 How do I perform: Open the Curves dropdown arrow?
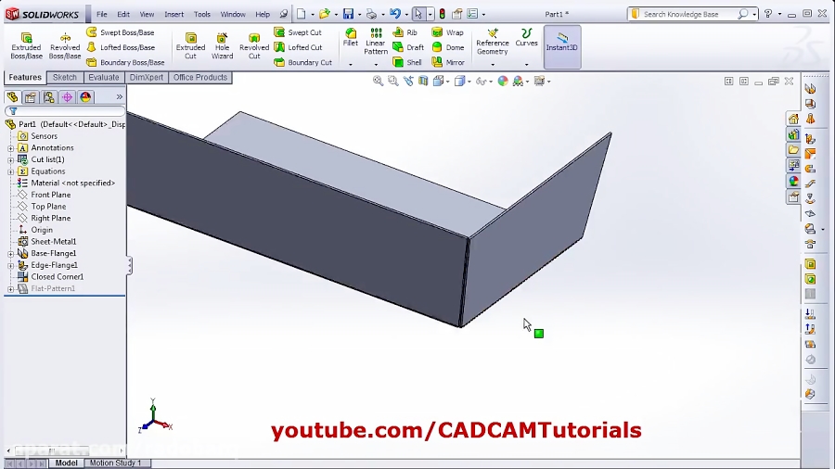(527, 64)
